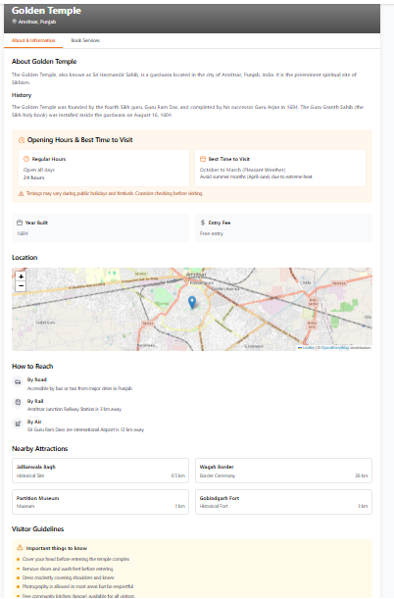Switch to the Book Services tab
394x599 pixels.
(x=85, y=40)
